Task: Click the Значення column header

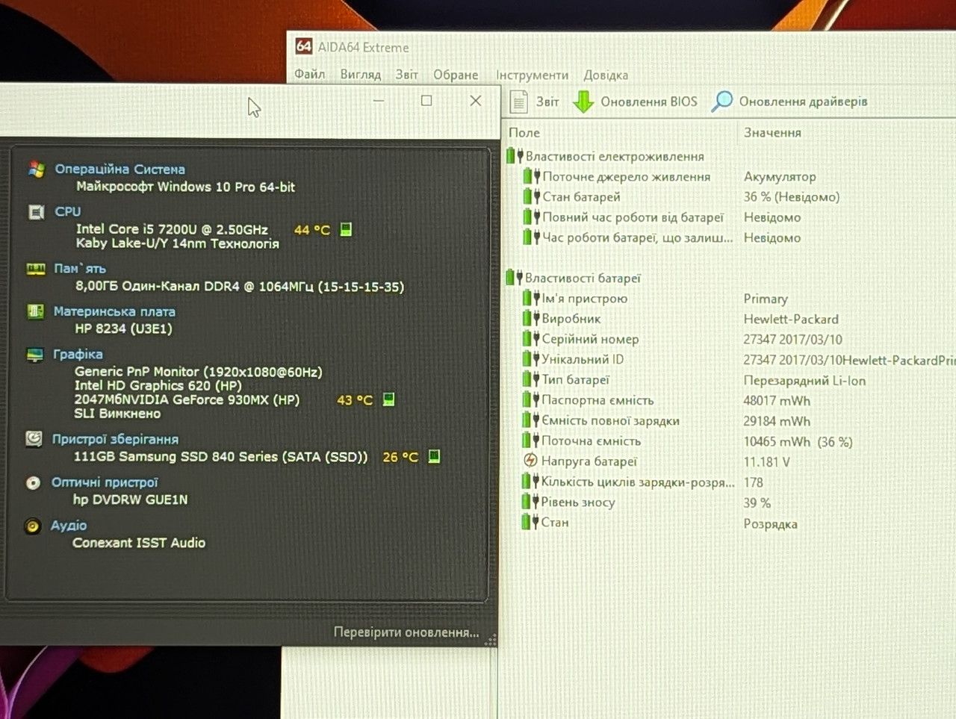Action: click(x=772, y=132)
